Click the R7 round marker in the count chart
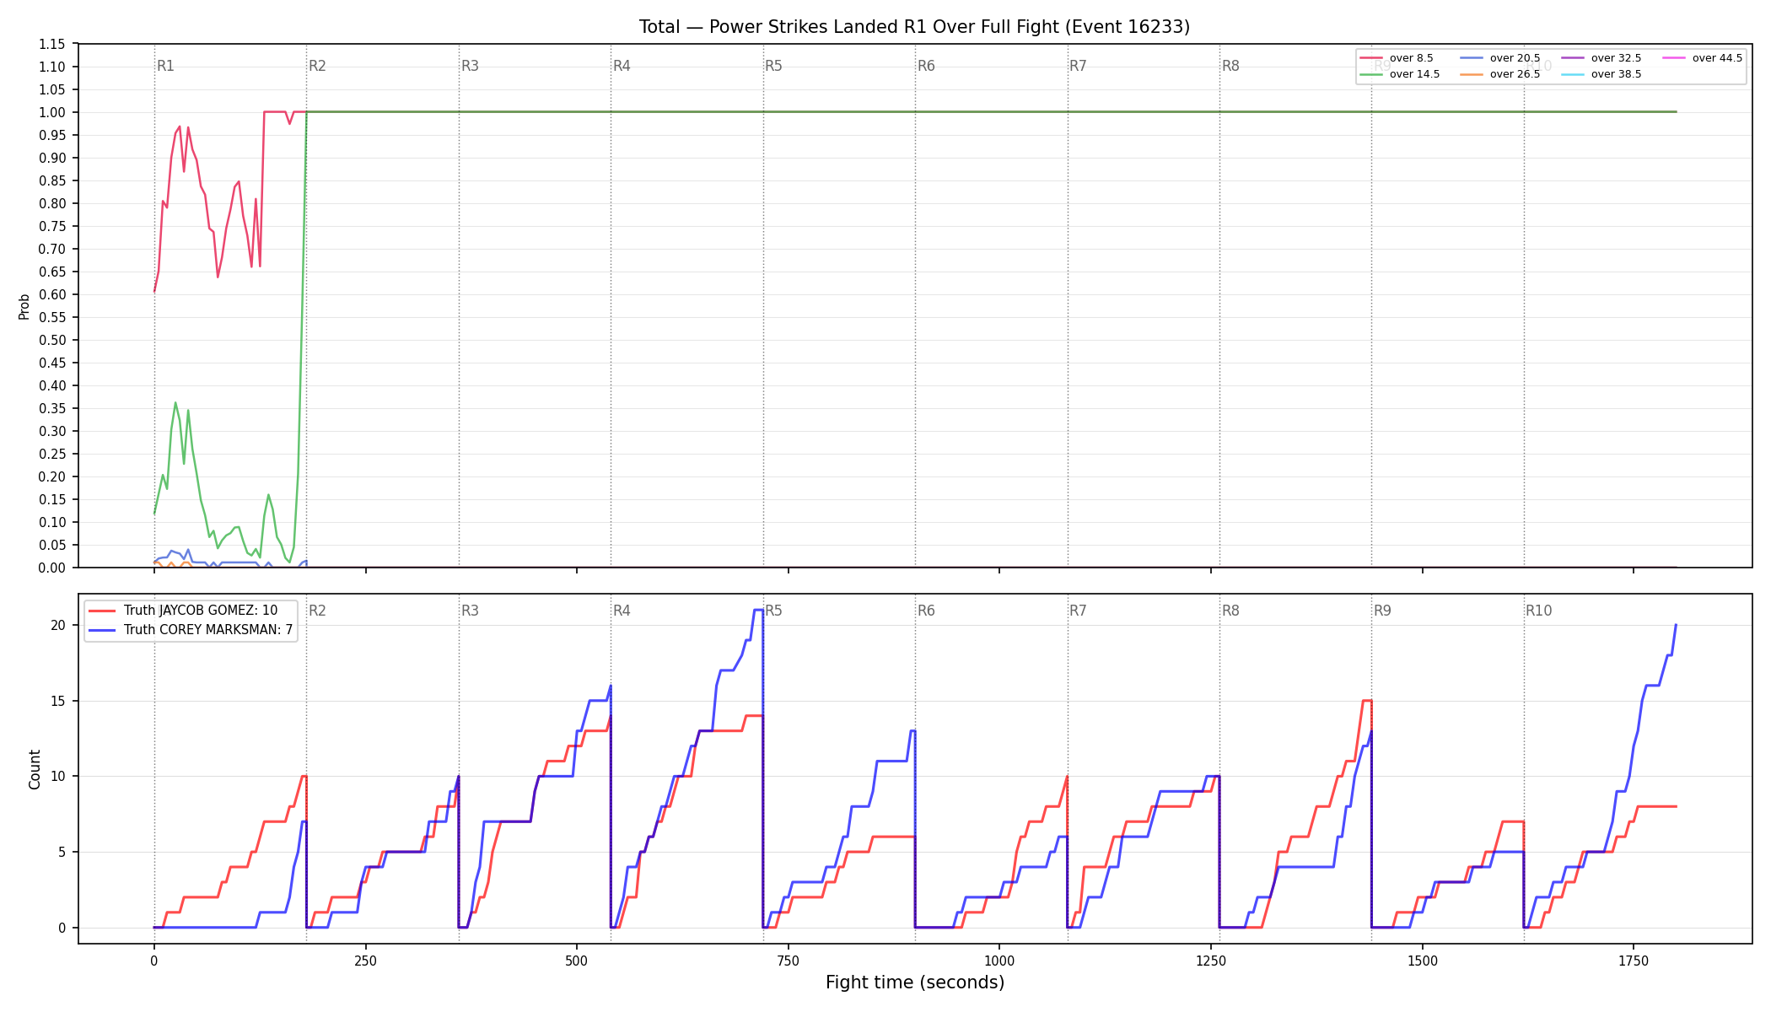 [x=1078, y=611]
